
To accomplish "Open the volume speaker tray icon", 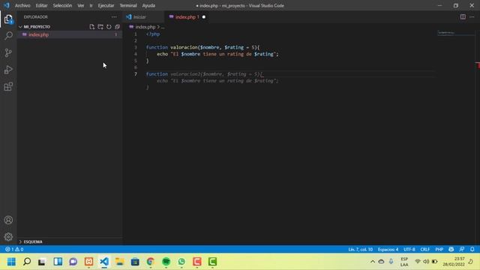I will 426,262.
